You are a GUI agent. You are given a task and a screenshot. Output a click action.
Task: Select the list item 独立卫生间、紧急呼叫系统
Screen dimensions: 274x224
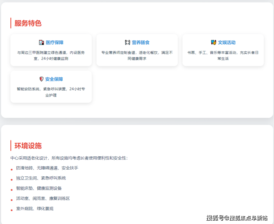[x=41, y=178]
